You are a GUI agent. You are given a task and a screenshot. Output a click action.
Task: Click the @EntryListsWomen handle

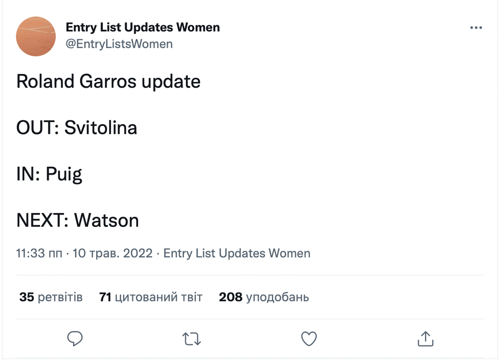(x=119, y=44)
